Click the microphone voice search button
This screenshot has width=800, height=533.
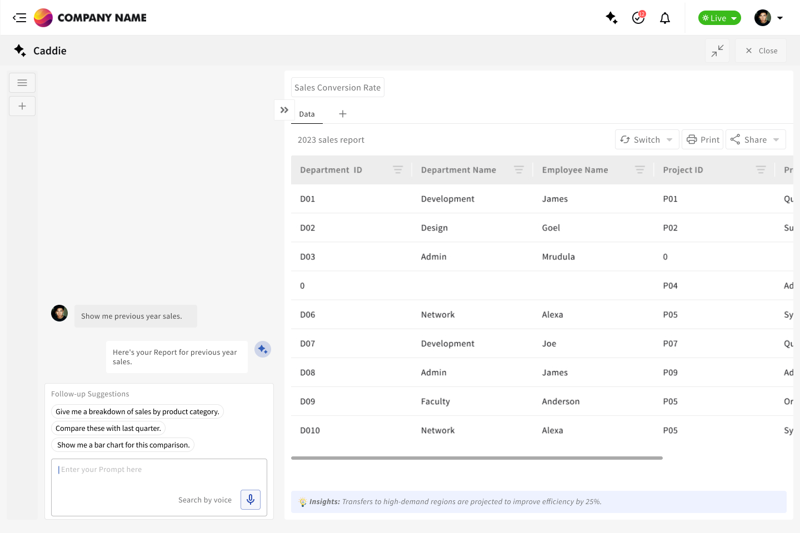[x=251, y=500]
